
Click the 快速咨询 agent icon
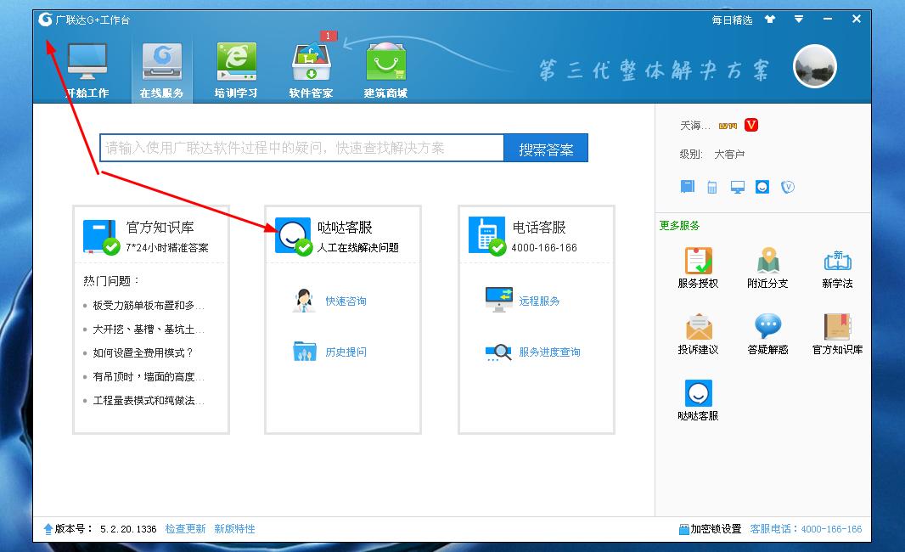click(304, 301)
